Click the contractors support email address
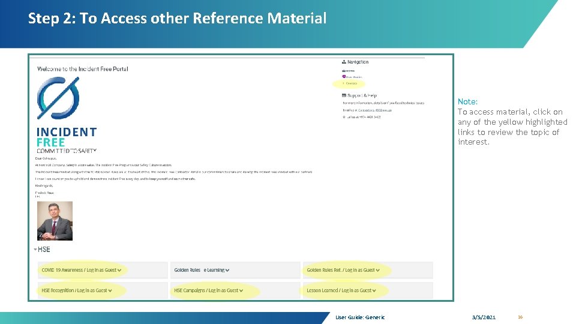 pyautogui.click(x=374, y=110)
